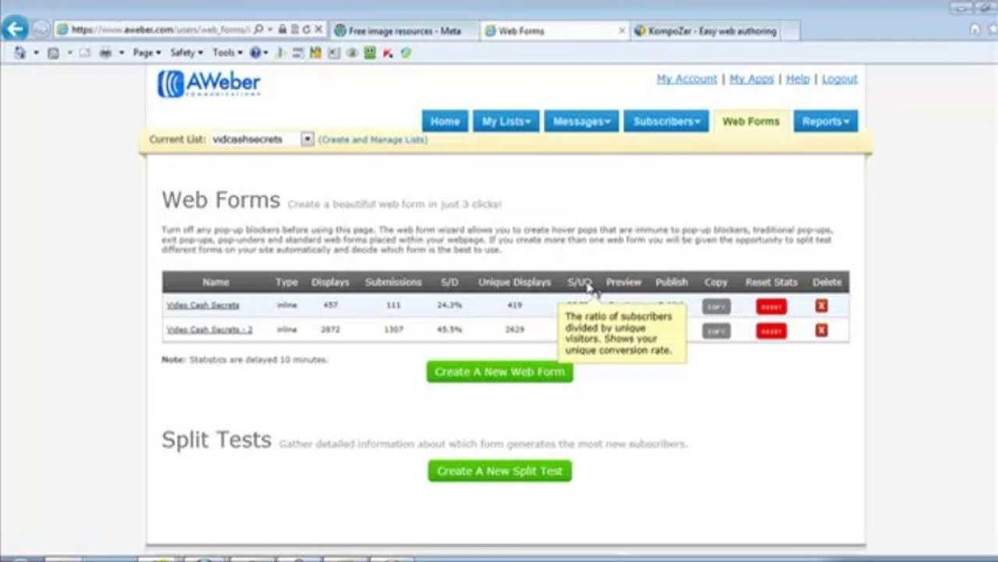Click the red K toolbar icon

coord(388,53)
